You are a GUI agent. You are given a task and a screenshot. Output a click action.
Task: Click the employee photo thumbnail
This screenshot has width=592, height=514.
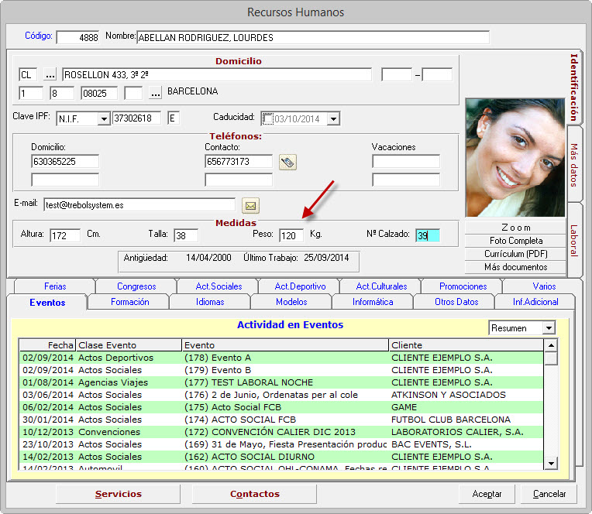coord(515,158)
